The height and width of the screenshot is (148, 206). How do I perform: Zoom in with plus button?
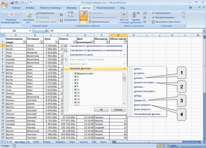pyautogui.click(x=203, y=146)
